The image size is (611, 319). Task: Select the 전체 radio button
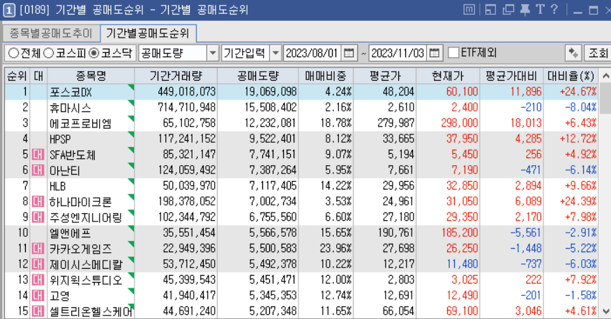click(x=13, y=53)
